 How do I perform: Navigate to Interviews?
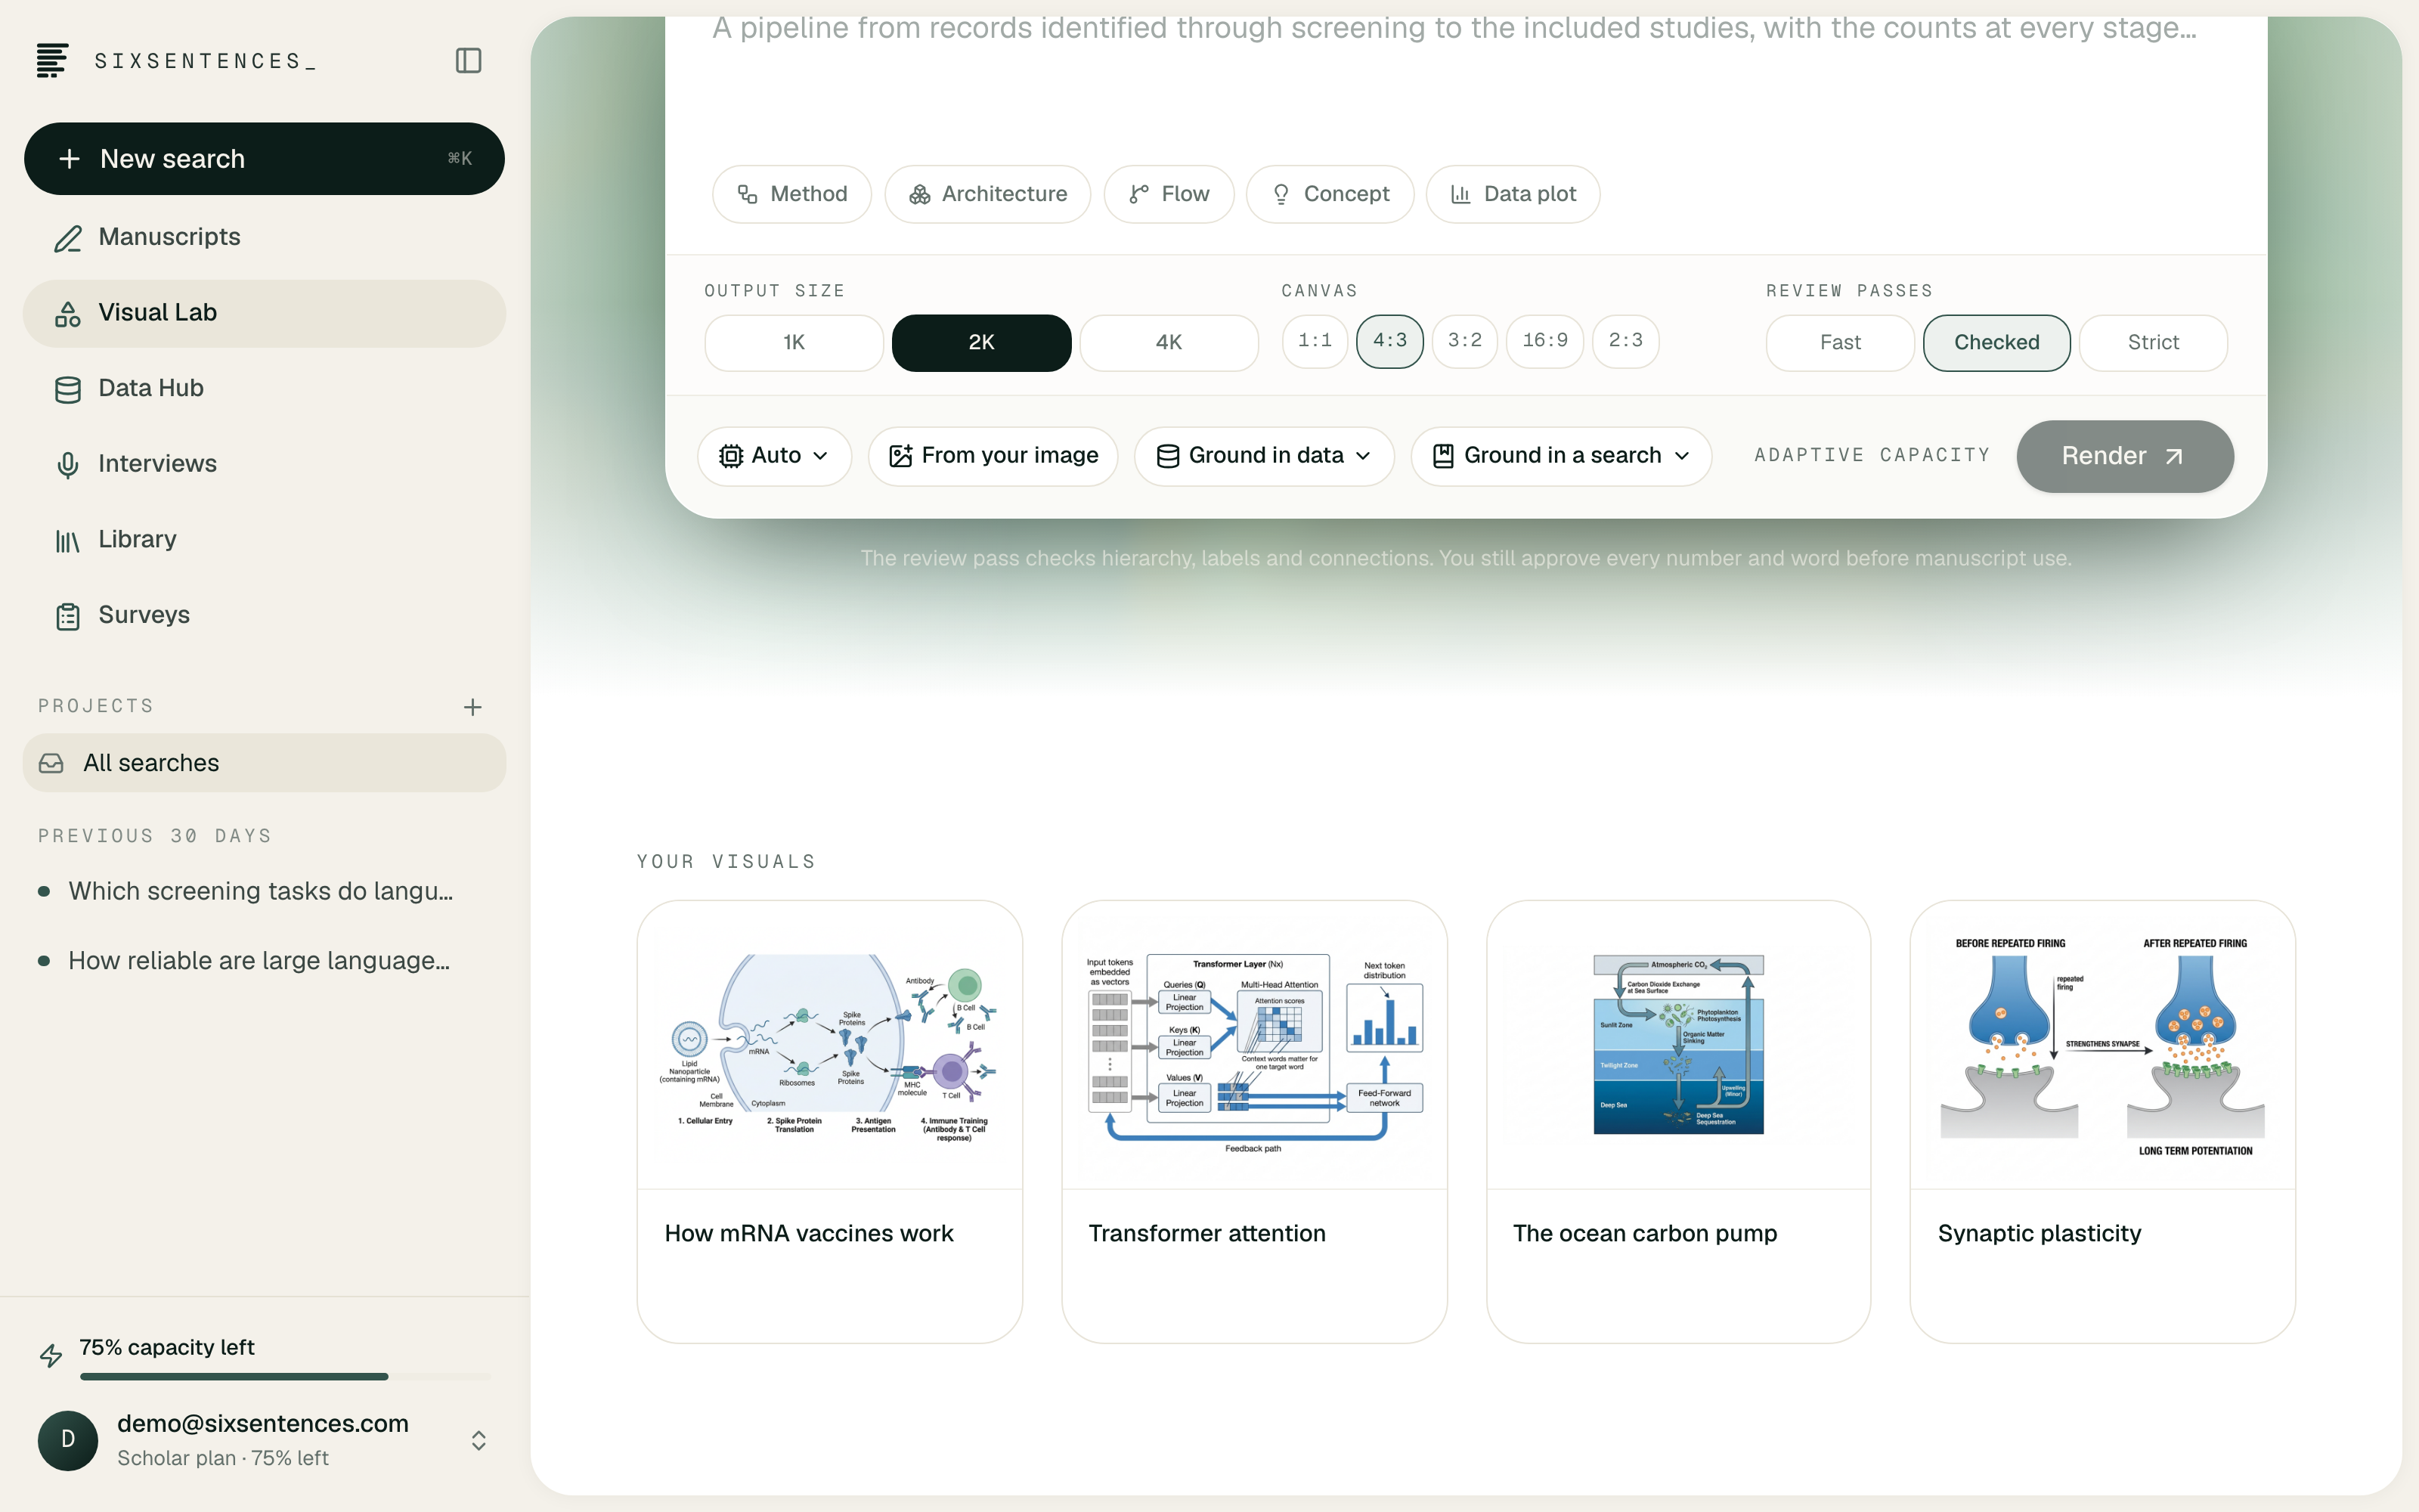[x=264, y=465]
